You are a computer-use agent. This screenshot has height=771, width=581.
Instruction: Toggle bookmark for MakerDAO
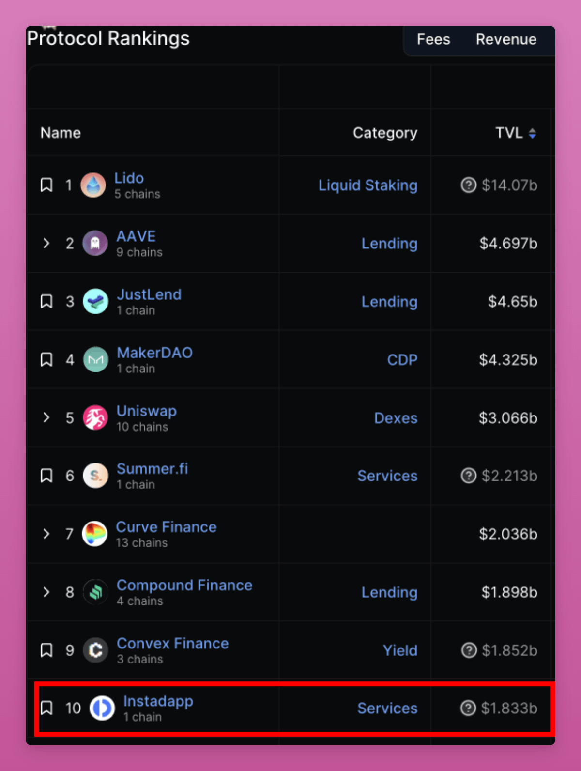[x=46, y=359]
